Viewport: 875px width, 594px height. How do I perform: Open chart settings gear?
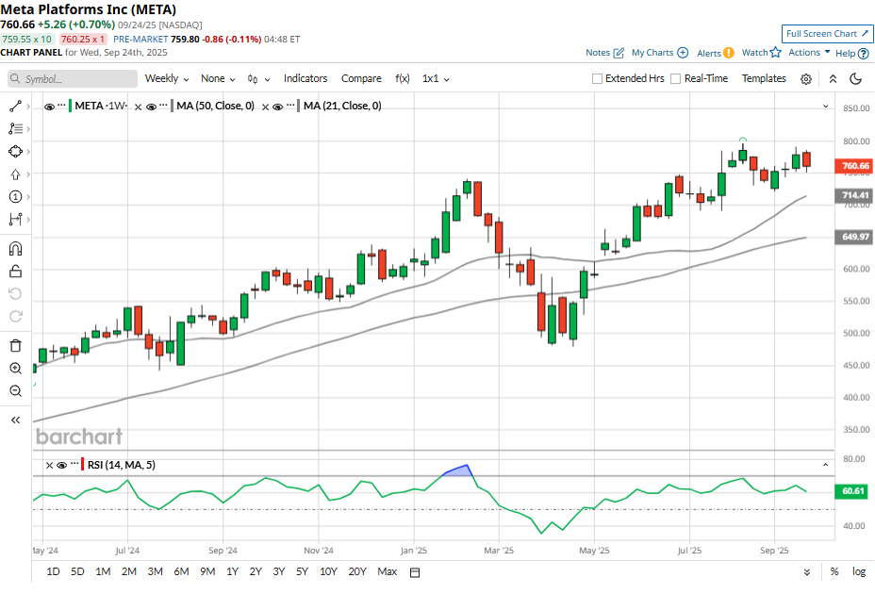pyautogui.click(x=806, y=79)
